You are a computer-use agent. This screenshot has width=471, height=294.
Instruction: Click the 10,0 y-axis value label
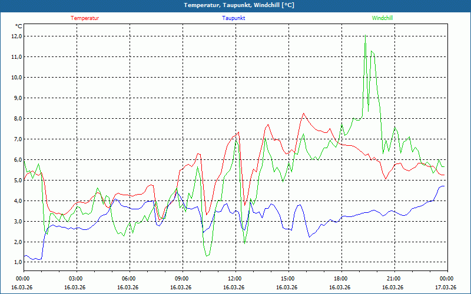click(x=16, y=78)
